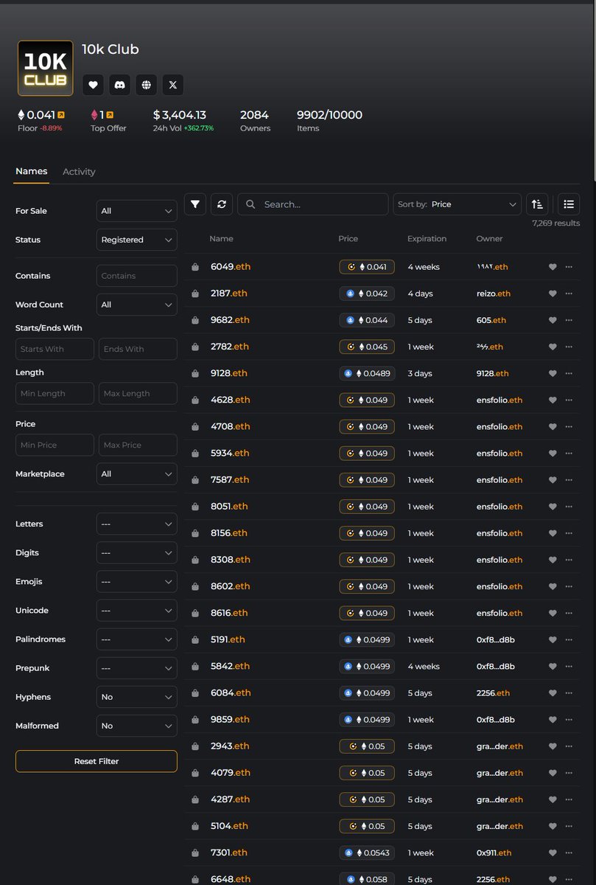Click the Contains input field

tap(137, 276)
